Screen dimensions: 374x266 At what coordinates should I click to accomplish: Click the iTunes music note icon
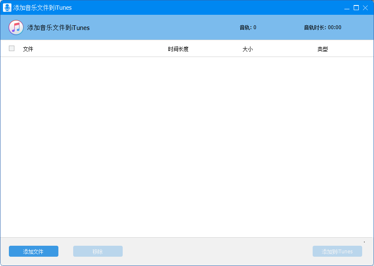click(16, 27)
